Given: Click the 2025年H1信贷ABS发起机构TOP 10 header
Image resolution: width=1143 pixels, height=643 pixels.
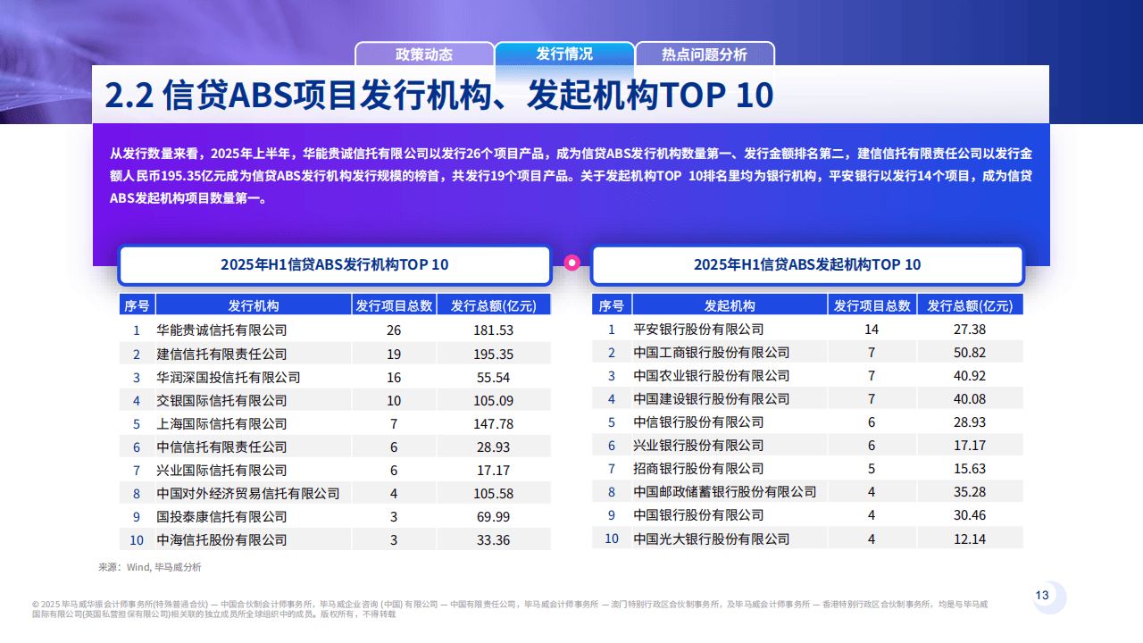Looking at the screenshot, I should [x=806, y=265].
